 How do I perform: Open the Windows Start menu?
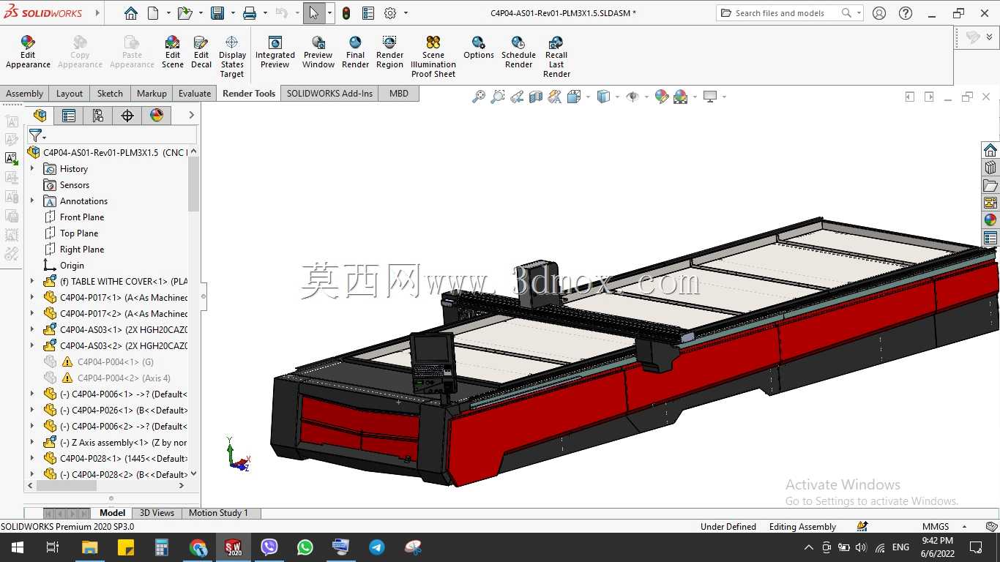18,547
